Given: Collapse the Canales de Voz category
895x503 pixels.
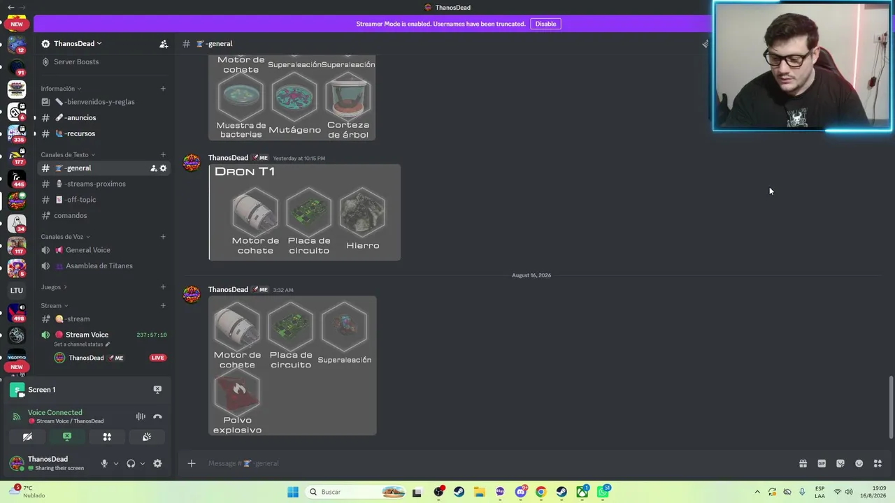Looking at the screenshot, I should [65, 237].
